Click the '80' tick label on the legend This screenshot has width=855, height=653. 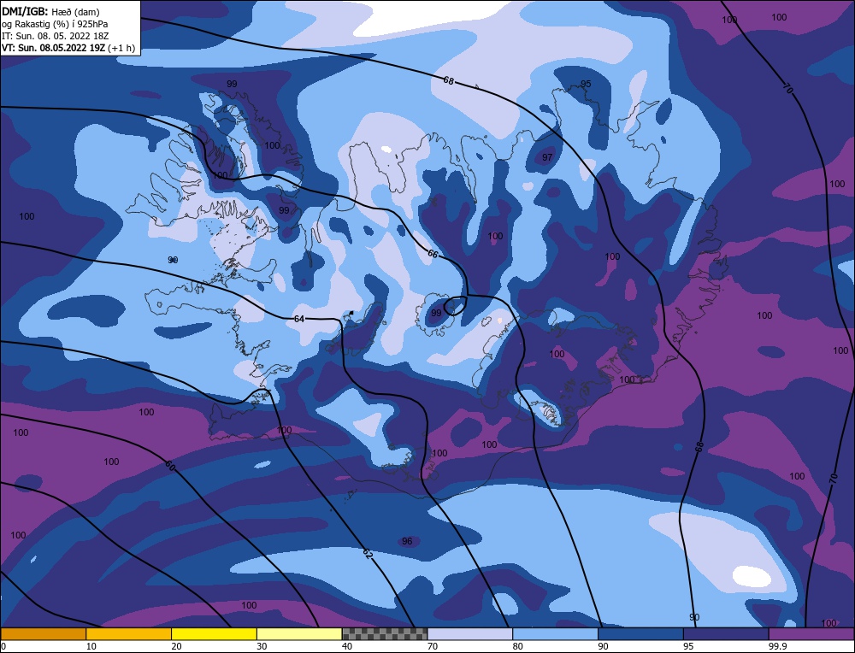click(x=517, y=646)
